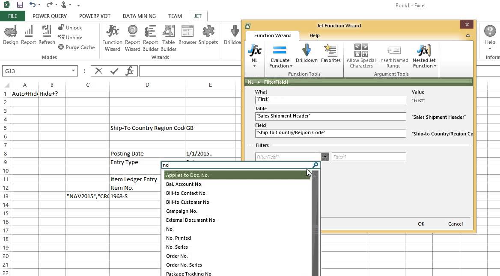Image resolution: width=500 pixels, height=276 pixels.
Task: Redo action in quick access toolbar
Action: [x=49, y=4]
